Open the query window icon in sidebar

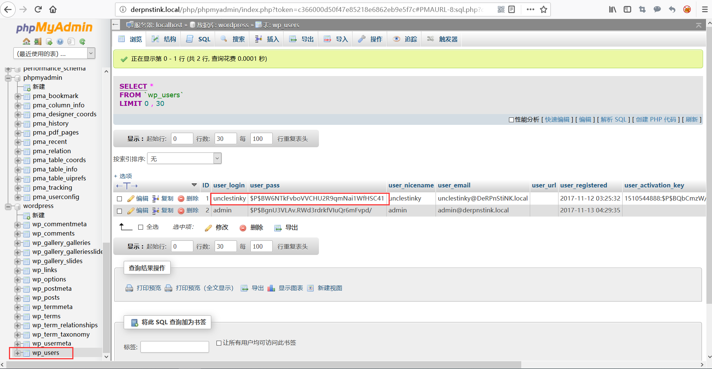point(49,41)
